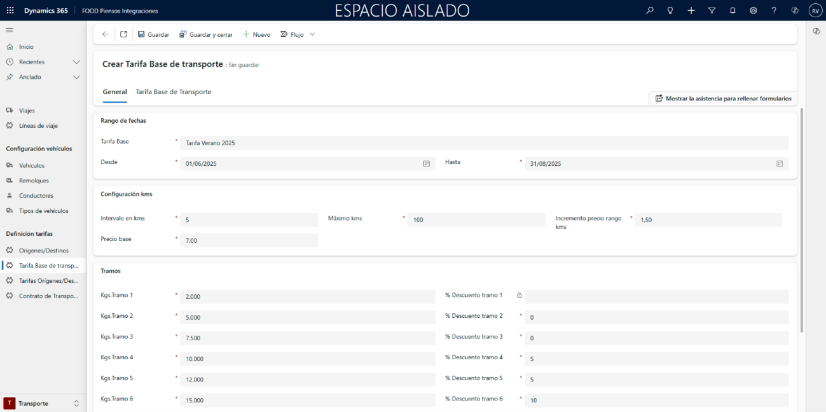
Task: Open the Flujo dropdown arrow
Action: click(312, 34)
